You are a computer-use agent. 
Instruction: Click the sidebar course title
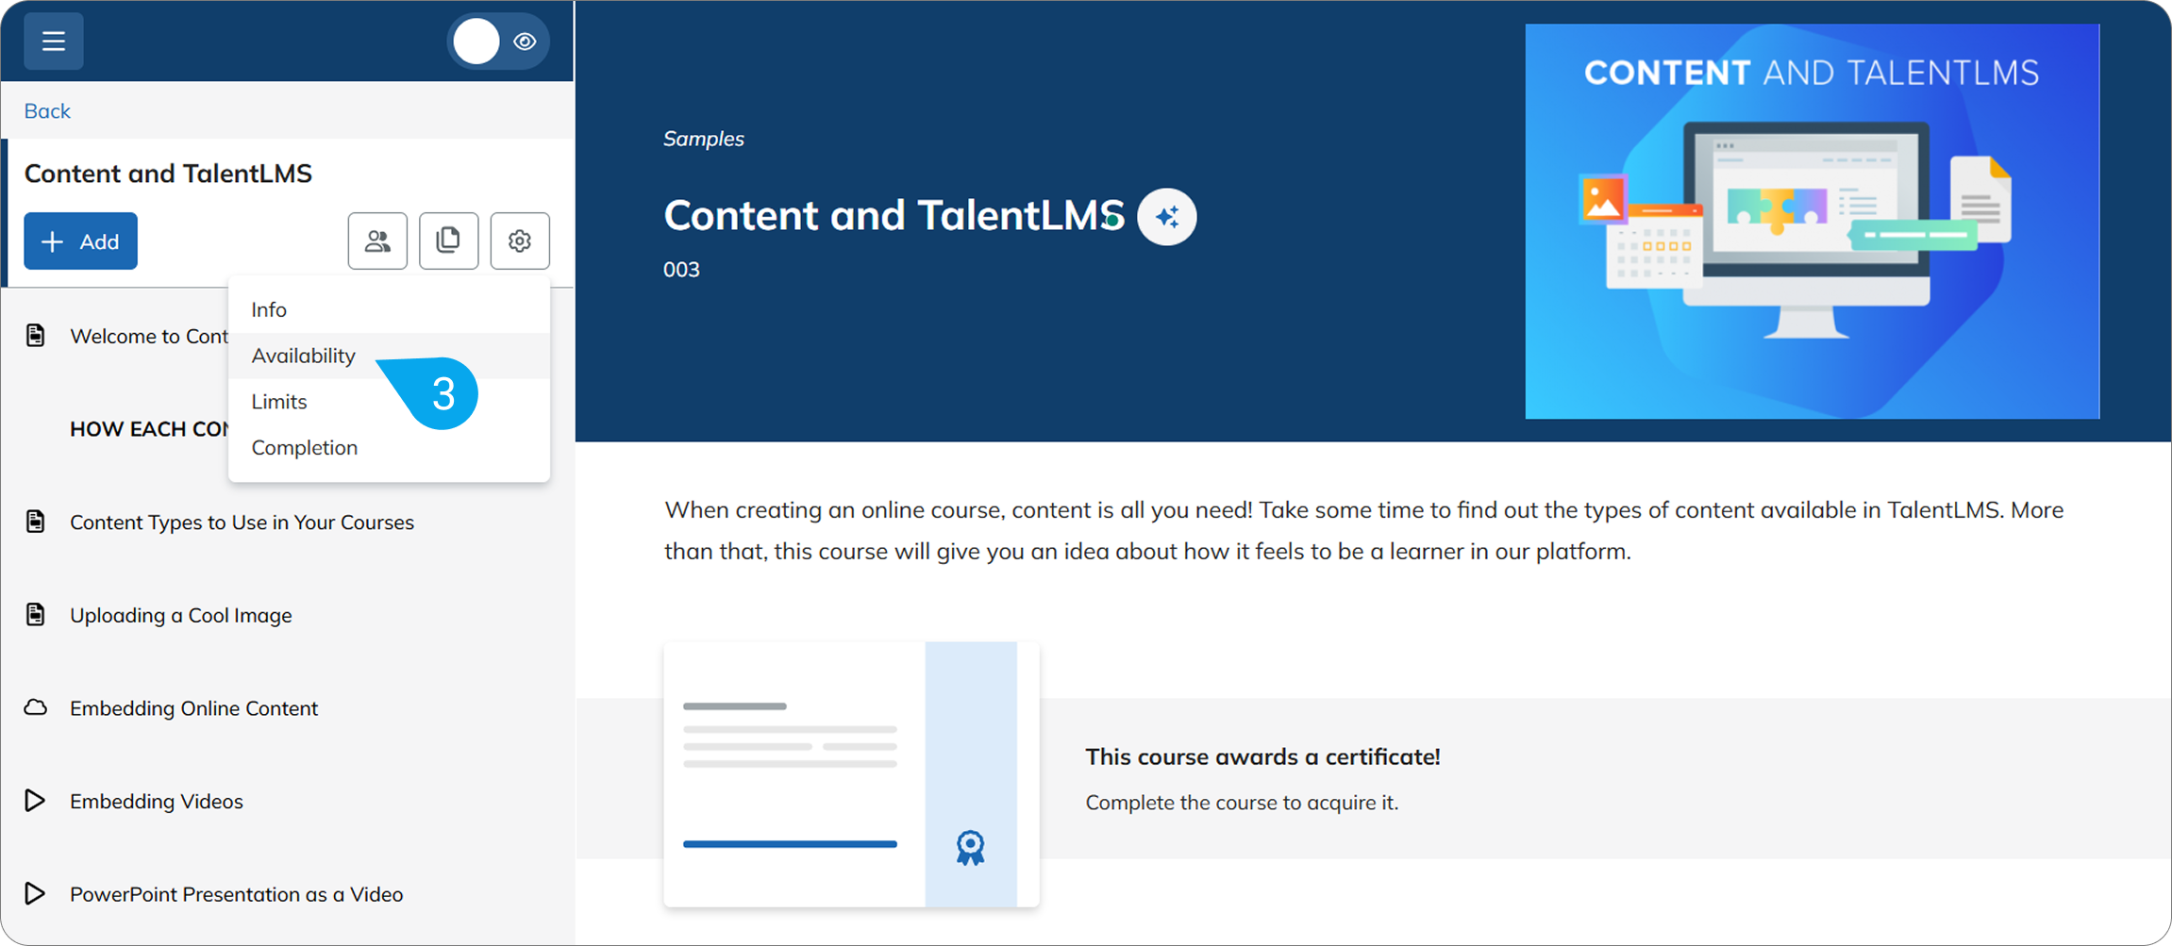click(168, 174)
